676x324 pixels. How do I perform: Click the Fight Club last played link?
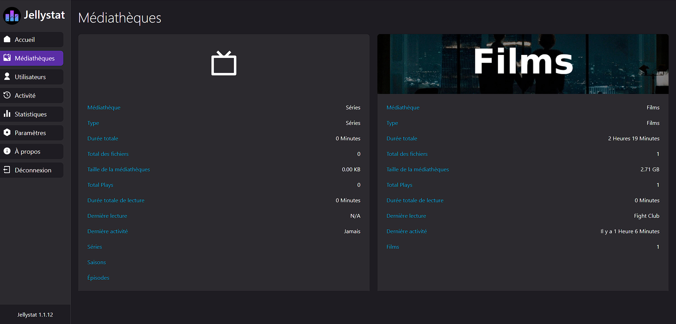click(646, 216)
